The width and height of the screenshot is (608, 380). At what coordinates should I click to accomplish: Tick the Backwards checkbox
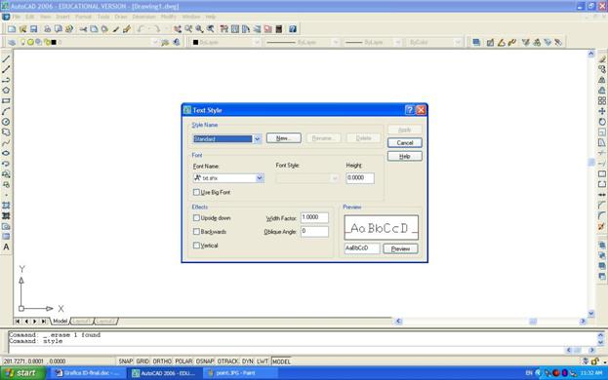tap(196, 232)
